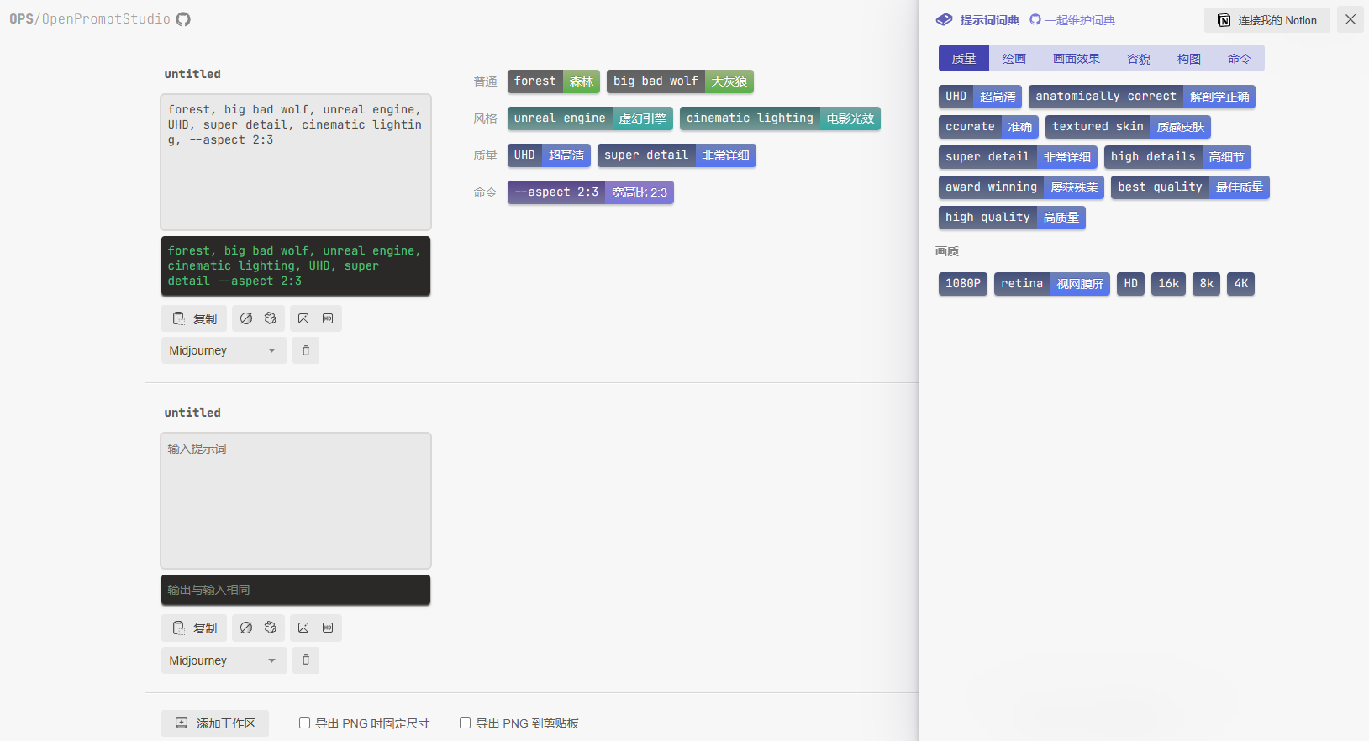Open the 构图 tab in dictionary
The height and width of the screenshot is (741, 1369).
(x=1188, y=59)
